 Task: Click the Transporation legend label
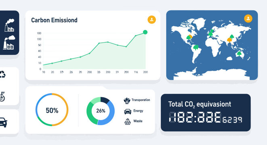[141, 100]
